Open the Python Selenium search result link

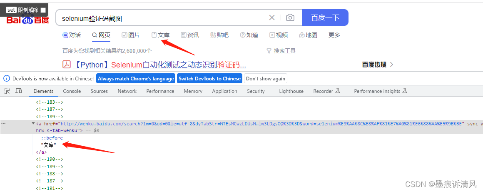pos(159,65)
